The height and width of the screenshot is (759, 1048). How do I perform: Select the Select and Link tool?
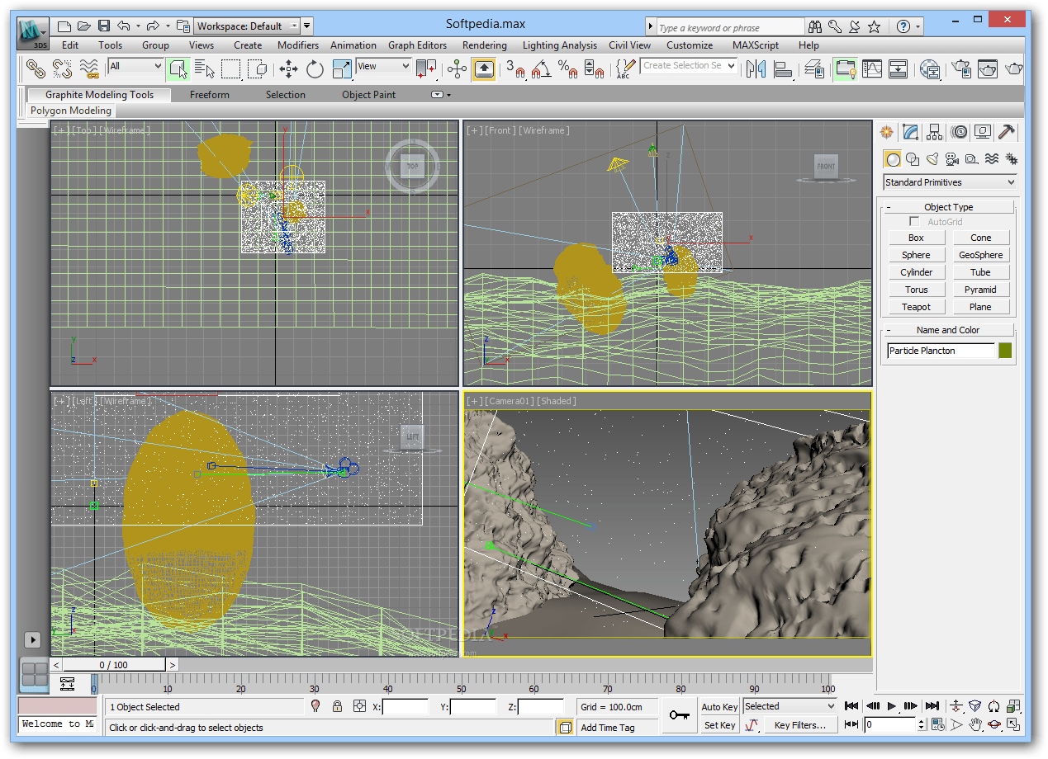[35, 68]
